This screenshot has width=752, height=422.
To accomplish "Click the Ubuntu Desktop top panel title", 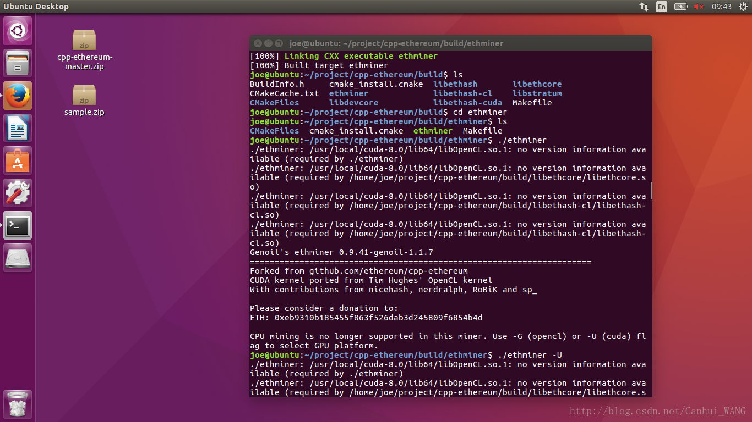I will [36, 7].
